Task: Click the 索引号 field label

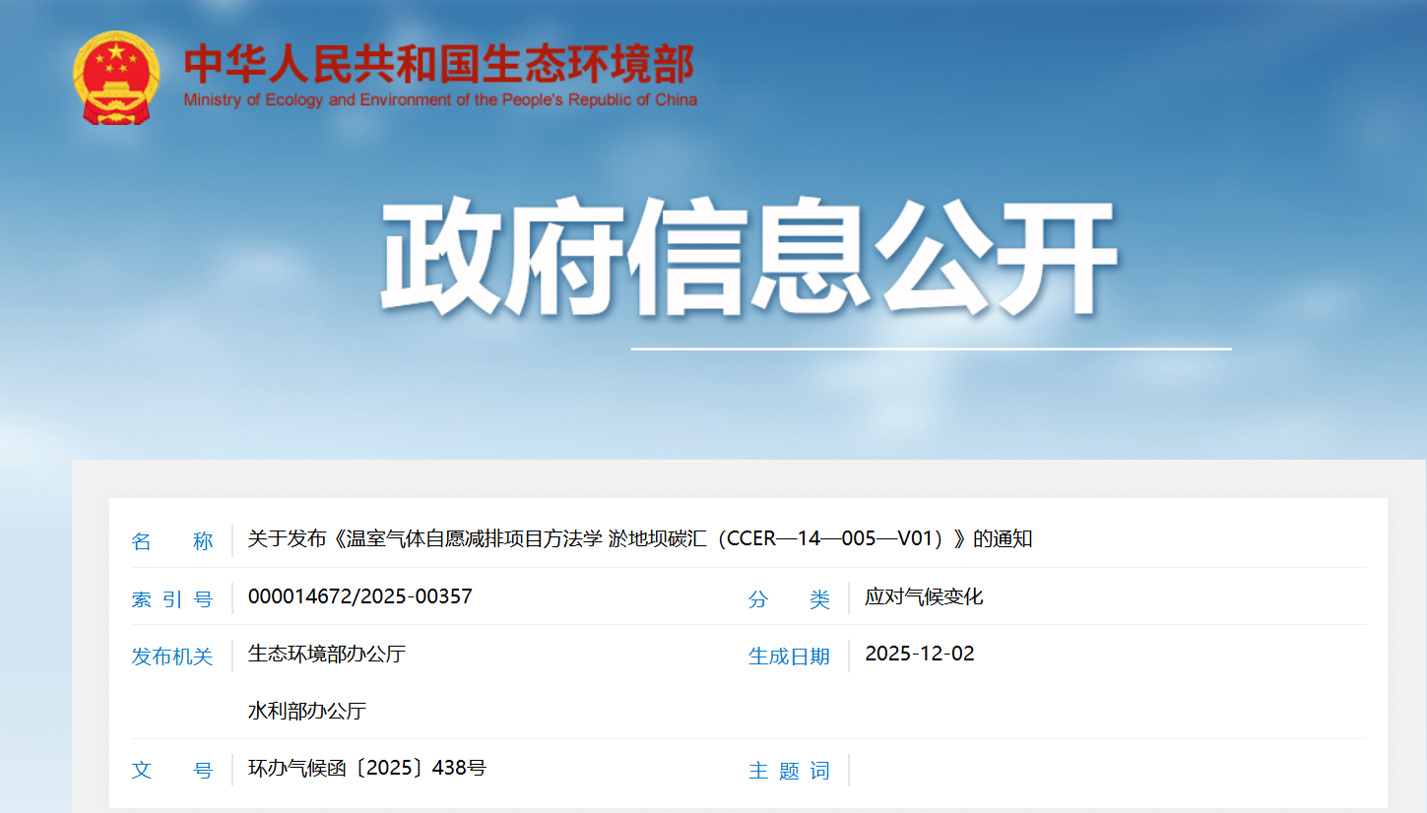Action: pos(172,599)
